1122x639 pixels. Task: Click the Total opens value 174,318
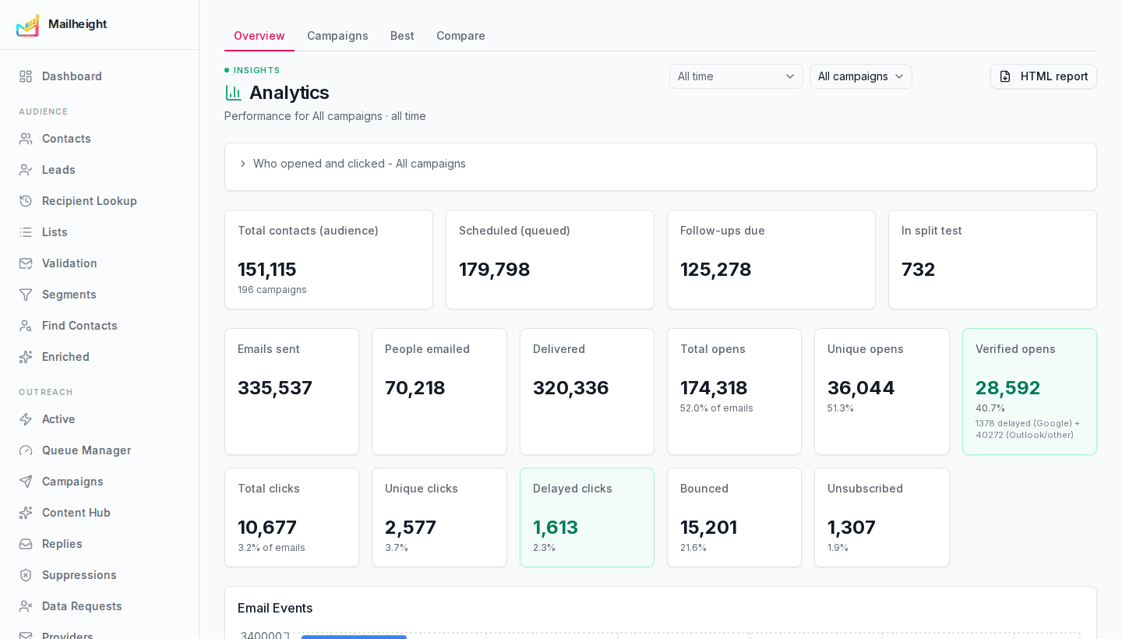pos(714,388)
